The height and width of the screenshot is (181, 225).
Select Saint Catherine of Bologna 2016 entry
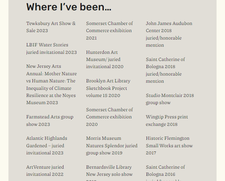165,171
